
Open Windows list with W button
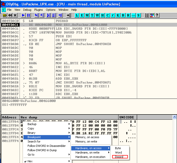(98, 15)
